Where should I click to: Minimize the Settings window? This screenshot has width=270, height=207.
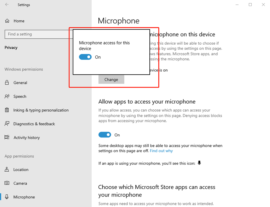237,4
